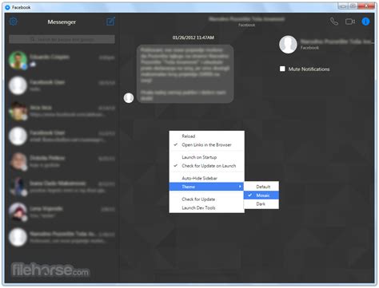Click the search people and groups field
Image resolution: width=379 pixels, height=288 pixels.
[x=62, y=39]
